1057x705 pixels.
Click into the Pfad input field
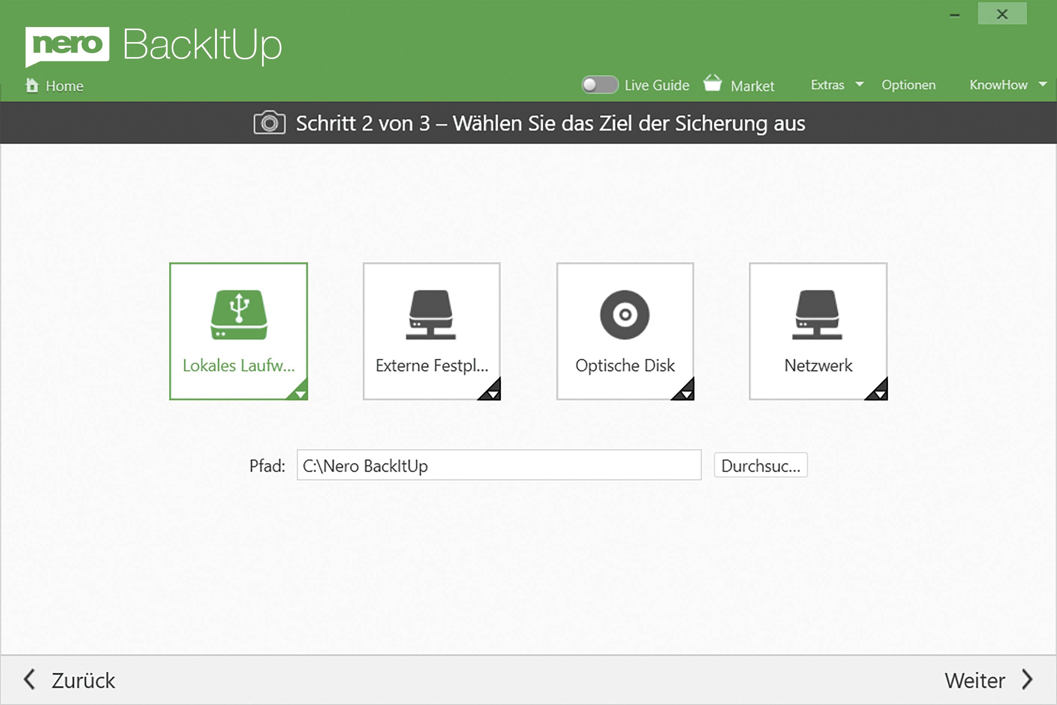coord(499,465)
